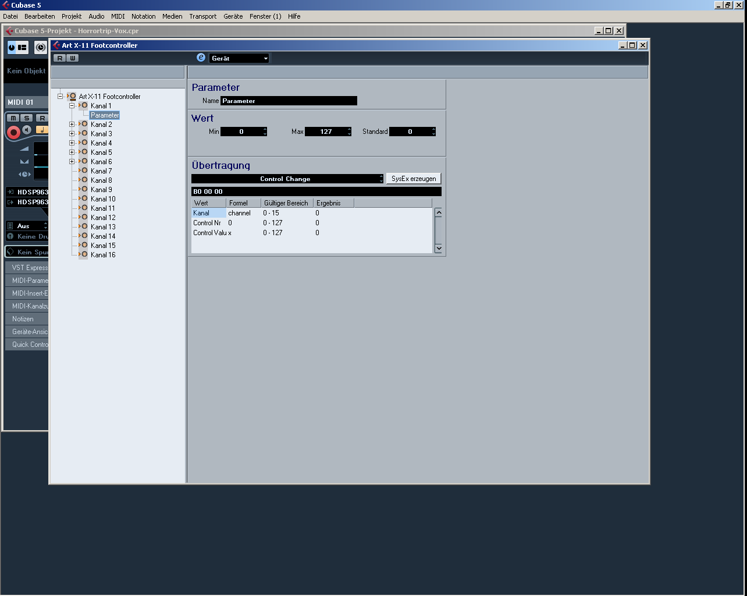Enable record on MIDI 01 track
This screenshot has width=747, height=596.
tap(13, 132)
